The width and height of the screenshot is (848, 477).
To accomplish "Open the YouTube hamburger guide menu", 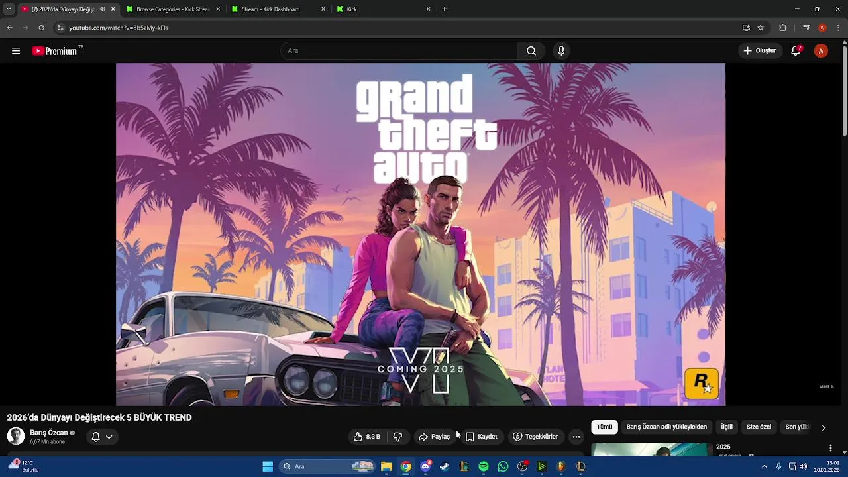I will (16, 51).
